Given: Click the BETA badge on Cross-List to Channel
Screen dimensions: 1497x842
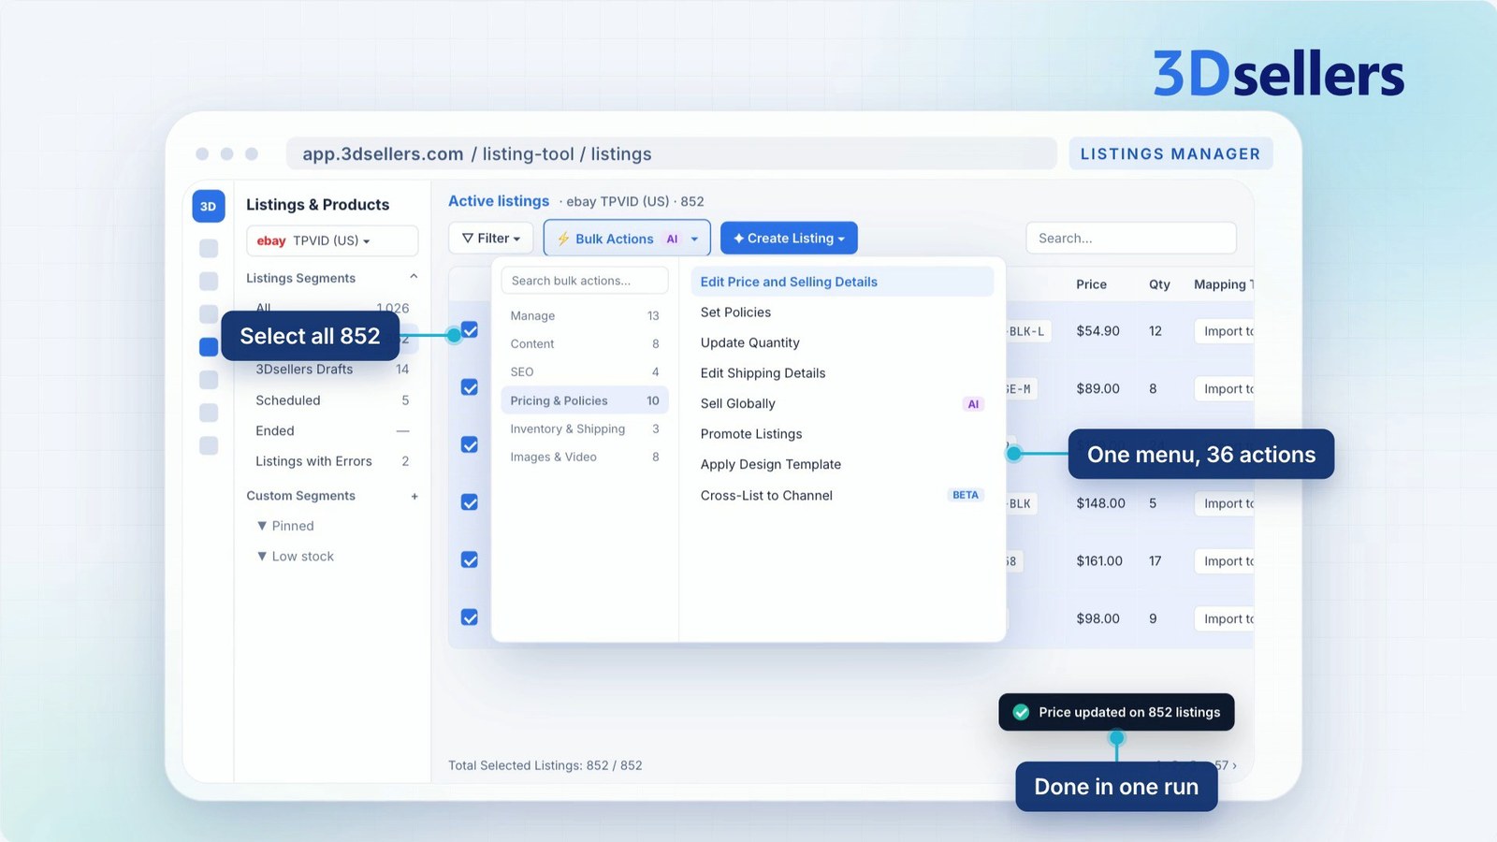Looking at the screenshot, I should 966,495.
